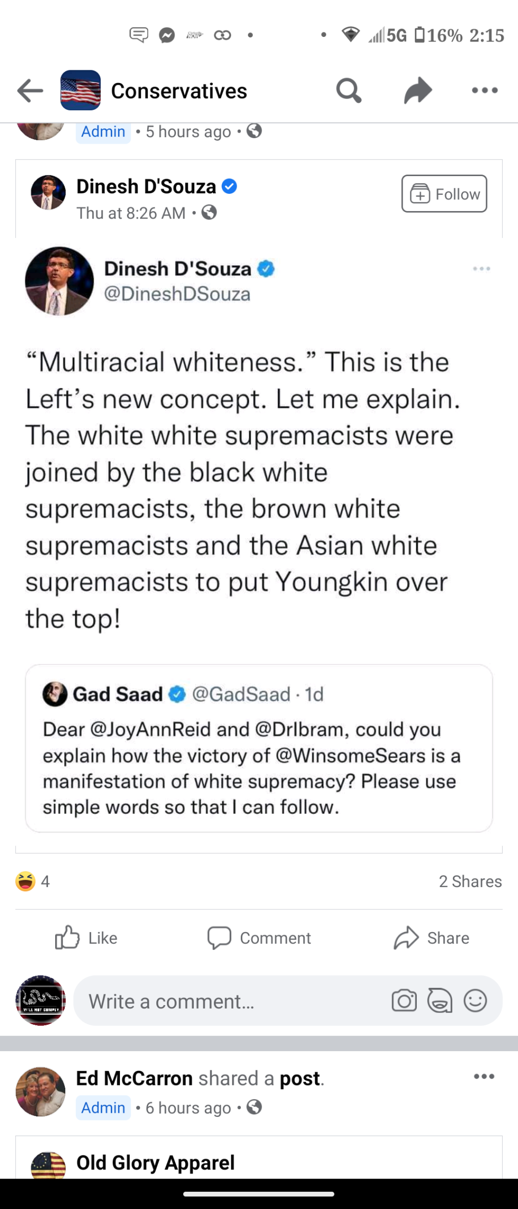This screenshot has width=518, height=1209.
Task: Open the 2 Shares list
Action: (470, 881)
